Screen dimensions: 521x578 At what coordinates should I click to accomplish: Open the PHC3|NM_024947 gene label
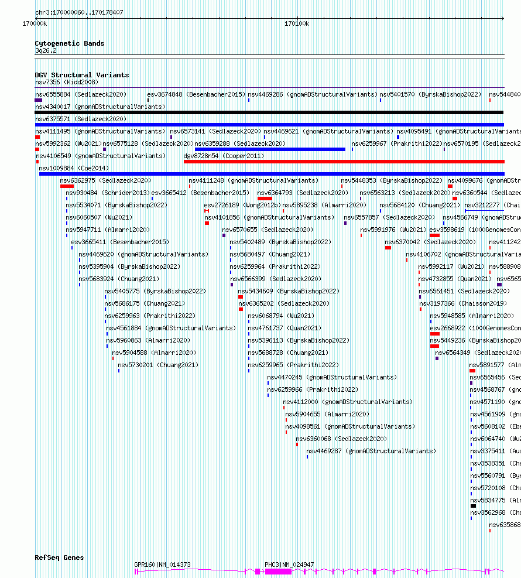[x=289, y=565]
